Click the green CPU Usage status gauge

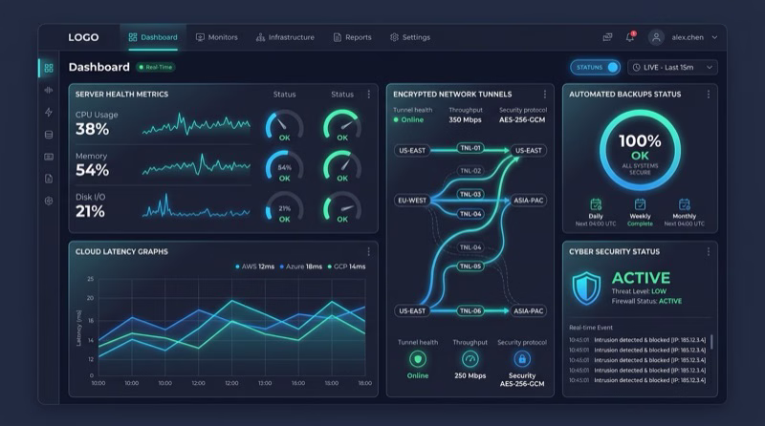point(342,126)
